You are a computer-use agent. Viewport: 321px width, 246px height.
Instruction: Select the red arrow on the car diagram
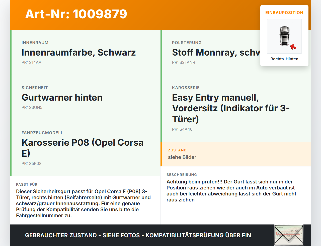tap(293, 47)
